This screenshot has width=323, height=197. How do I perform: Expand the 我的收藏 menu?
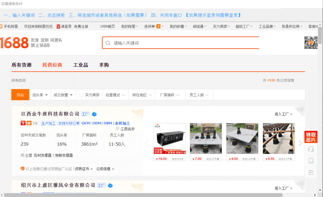tap(178, 27)
